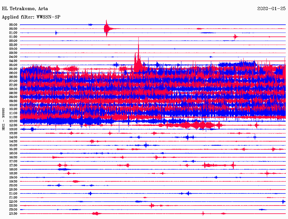This screenshot has height=219, width=288.
Task: Click the 23:30 time label
Action: (x=13, y=214)
